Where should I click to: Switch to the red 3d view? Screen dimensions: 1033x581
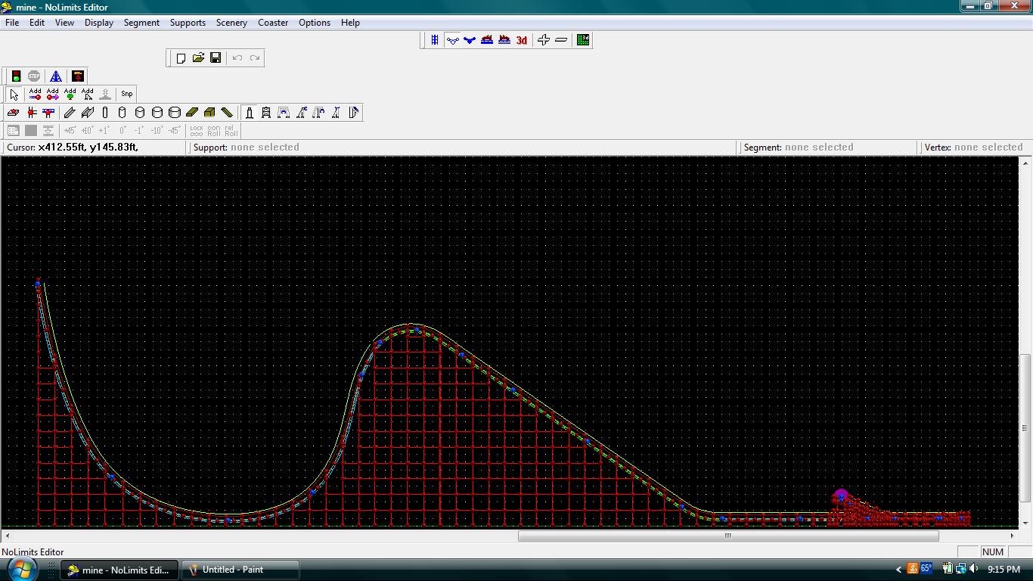tap(522, 40)
